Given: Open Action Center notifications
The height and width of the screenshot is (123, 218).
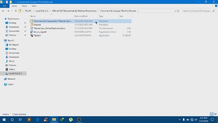Looking at the screenshot, I should point(212,120).
